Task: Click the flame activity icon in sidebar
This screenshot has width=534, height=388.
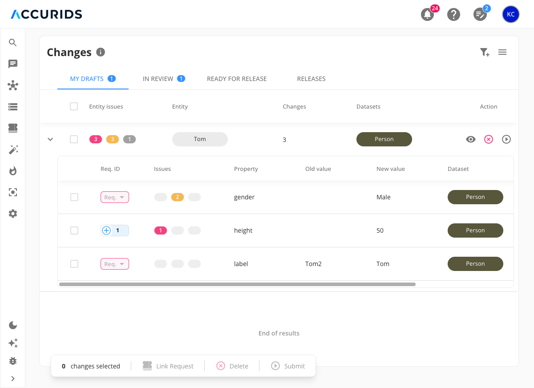Action: click(13, 171)
